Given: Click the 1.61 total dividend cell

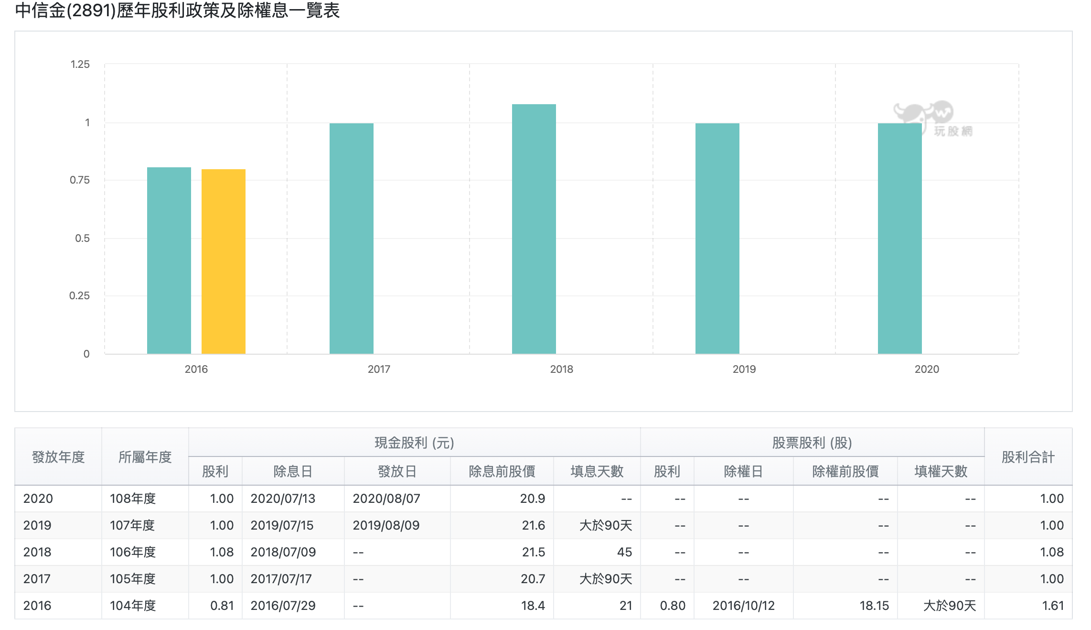Looking at the screenshot, I should tap(1052, 606).
